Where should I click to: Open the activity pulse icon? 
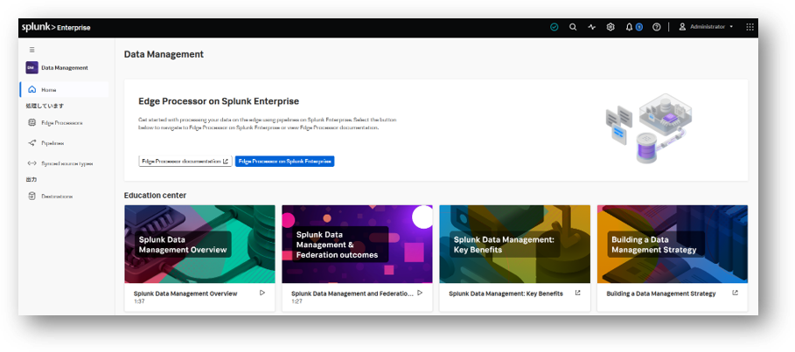592,27
